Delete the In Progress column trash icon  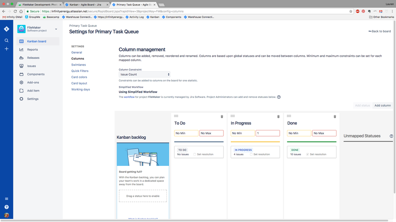click(278, 117)
